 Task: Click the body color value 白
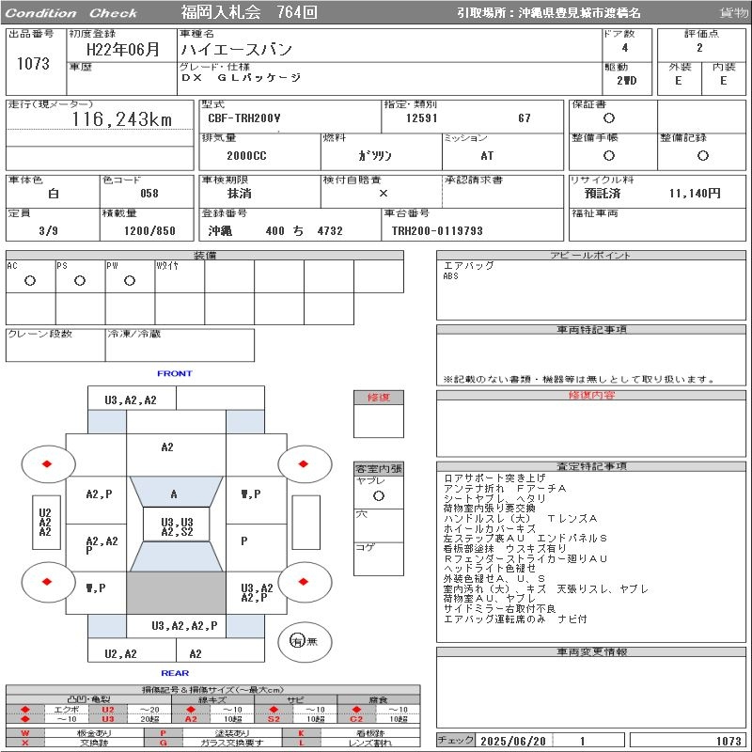click(54, 194)
